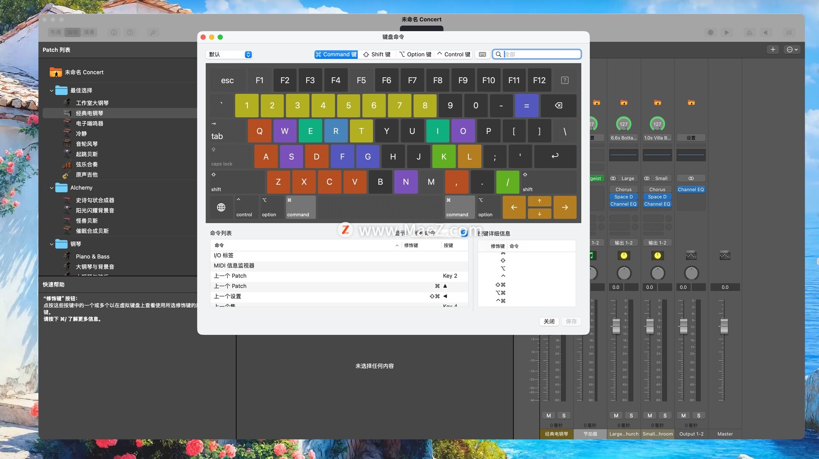The image size is (819, 459).
Task: Click the backspace key icon on the virtual keyboard
Action: (558, 105)
